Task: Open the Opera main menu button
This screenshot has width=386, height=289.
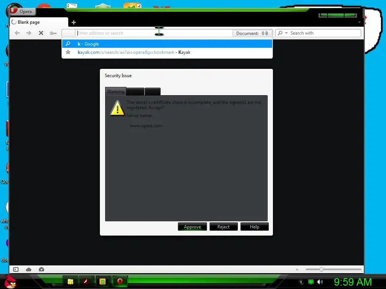Action: pos(23,11)
